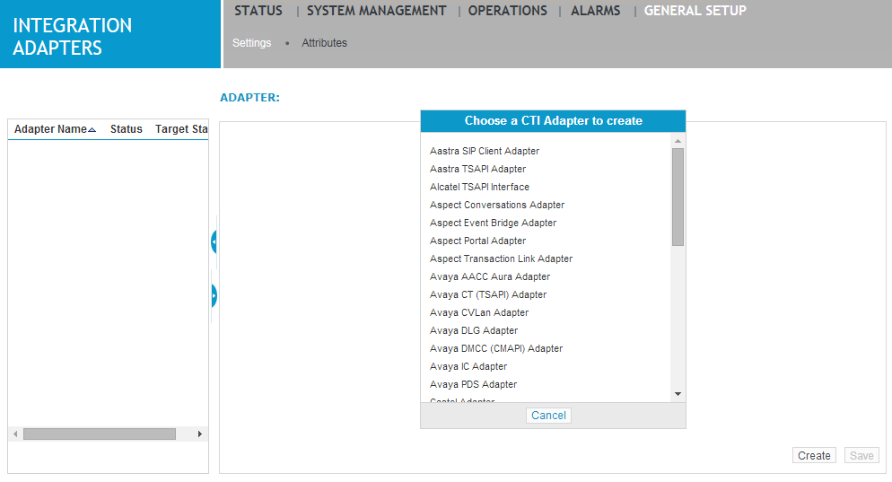Click the Create button

click(x=814, y=455)
